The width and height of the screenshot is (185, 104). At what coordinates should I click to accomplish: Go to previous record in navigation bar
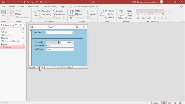[x=39, y=67]
